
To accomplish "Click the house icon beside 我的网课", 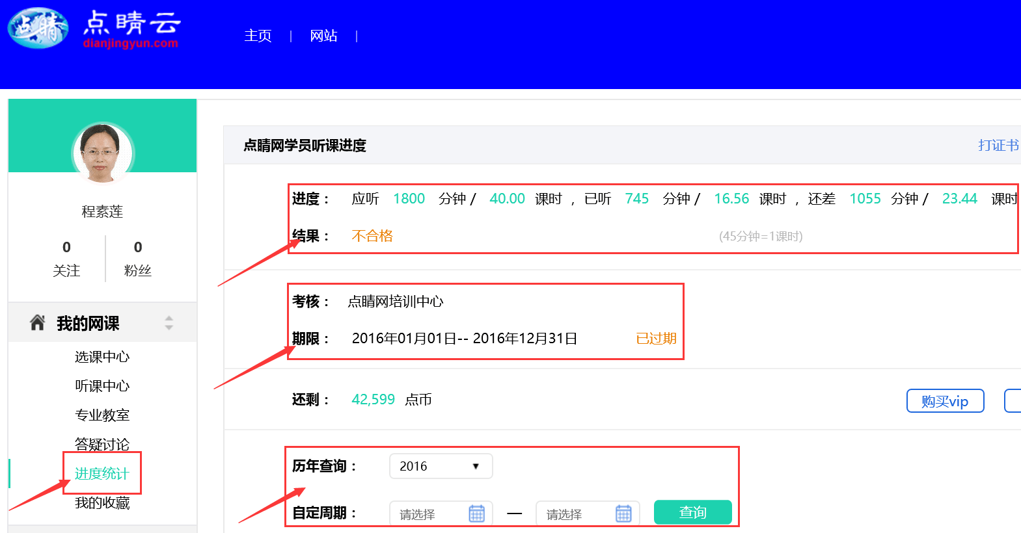I will 38,322.
